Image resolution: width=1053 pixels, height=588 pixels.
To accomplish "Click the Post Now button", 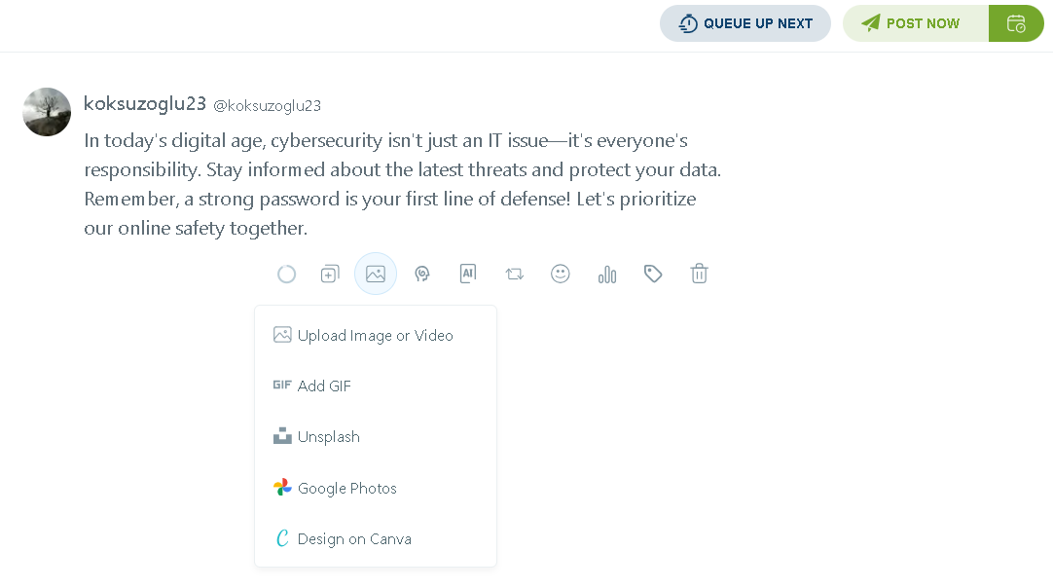I will click(x=916, y=23).
